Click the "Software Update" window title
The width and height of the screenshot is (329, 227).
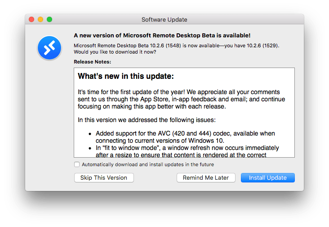pyautogui.click(x=164, y=19)
